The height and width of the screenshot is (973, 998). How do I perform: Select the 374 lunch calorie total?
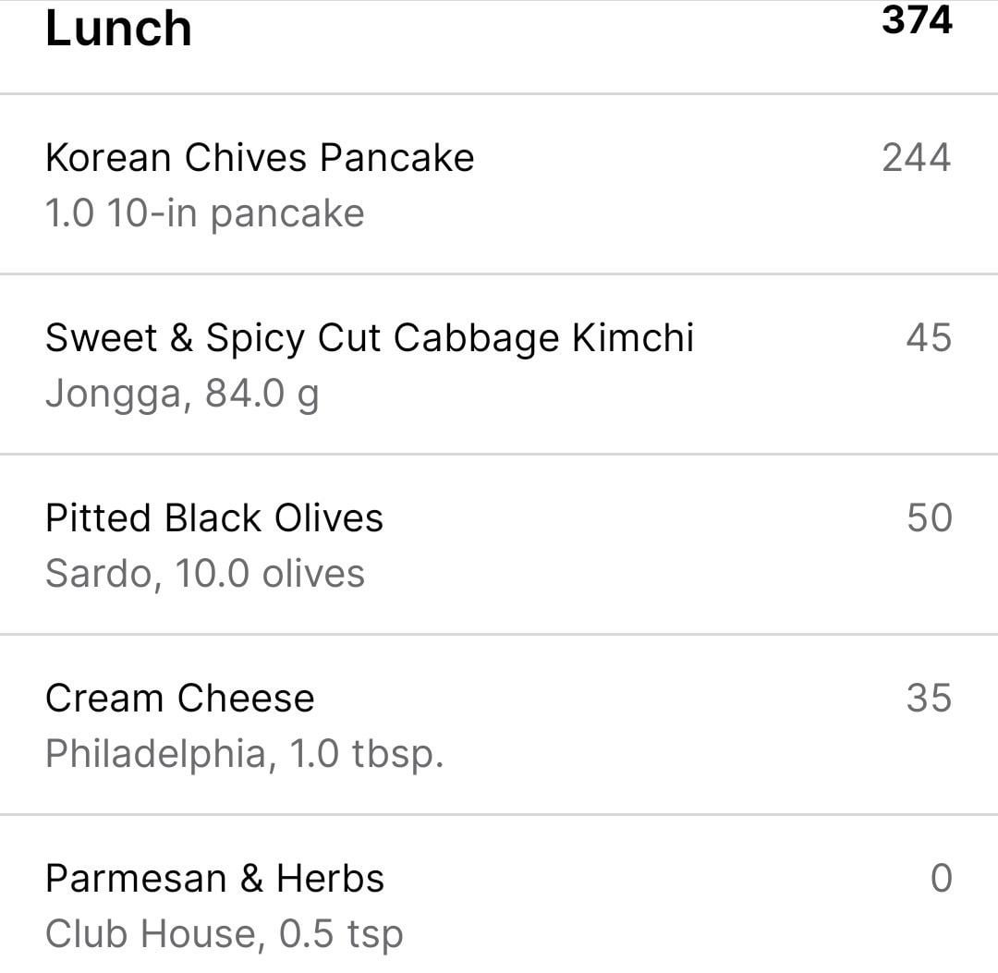point(916,19)
